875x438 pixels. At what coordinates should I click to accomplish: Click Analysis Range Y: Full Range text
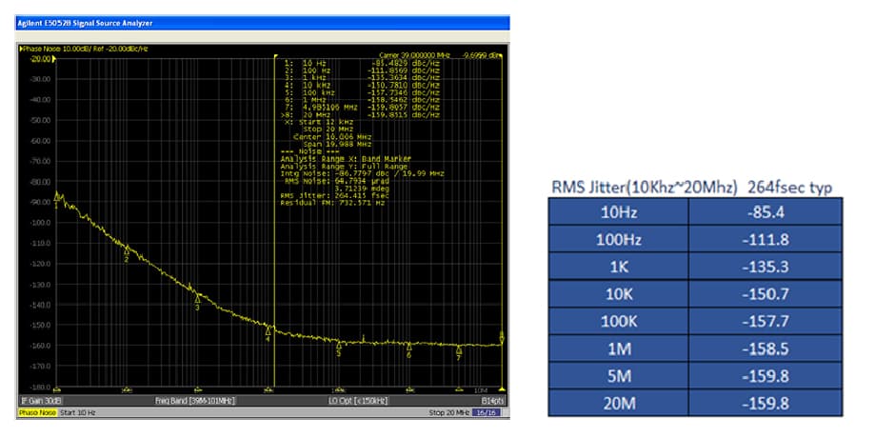[344, 167]
